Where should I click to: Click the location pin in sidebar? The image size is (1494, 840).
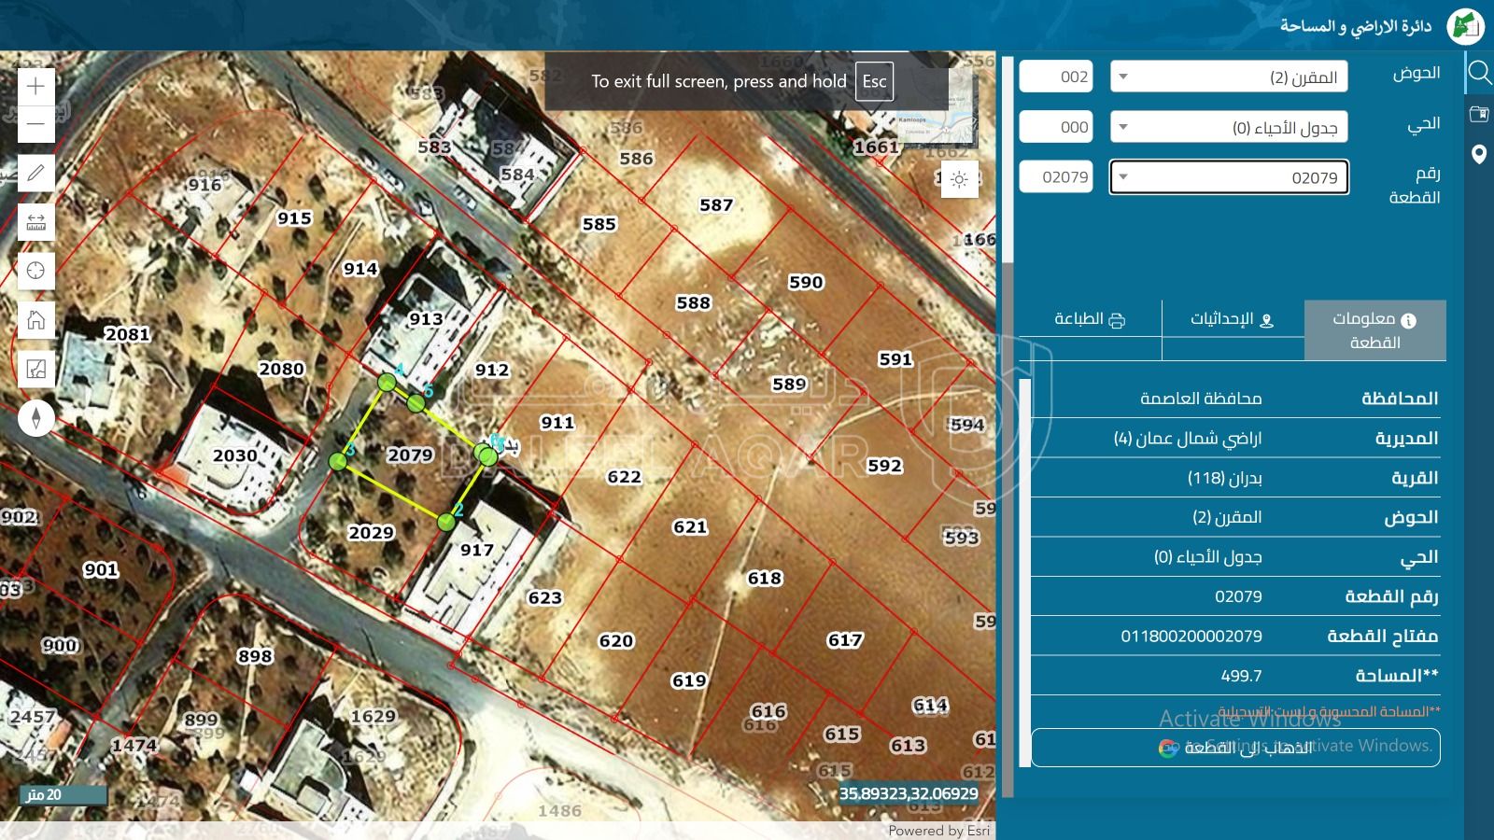click(x=1478, y=154)
